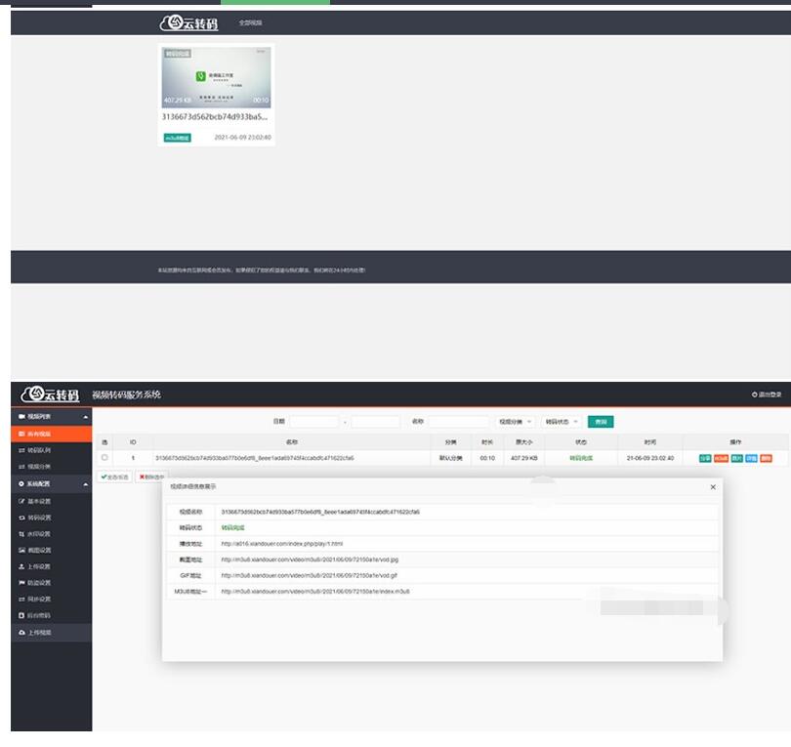Viewport: 791px width, 747px height.
Task: Tick the checkbox for video row ID 1
Action: point(104,457)
